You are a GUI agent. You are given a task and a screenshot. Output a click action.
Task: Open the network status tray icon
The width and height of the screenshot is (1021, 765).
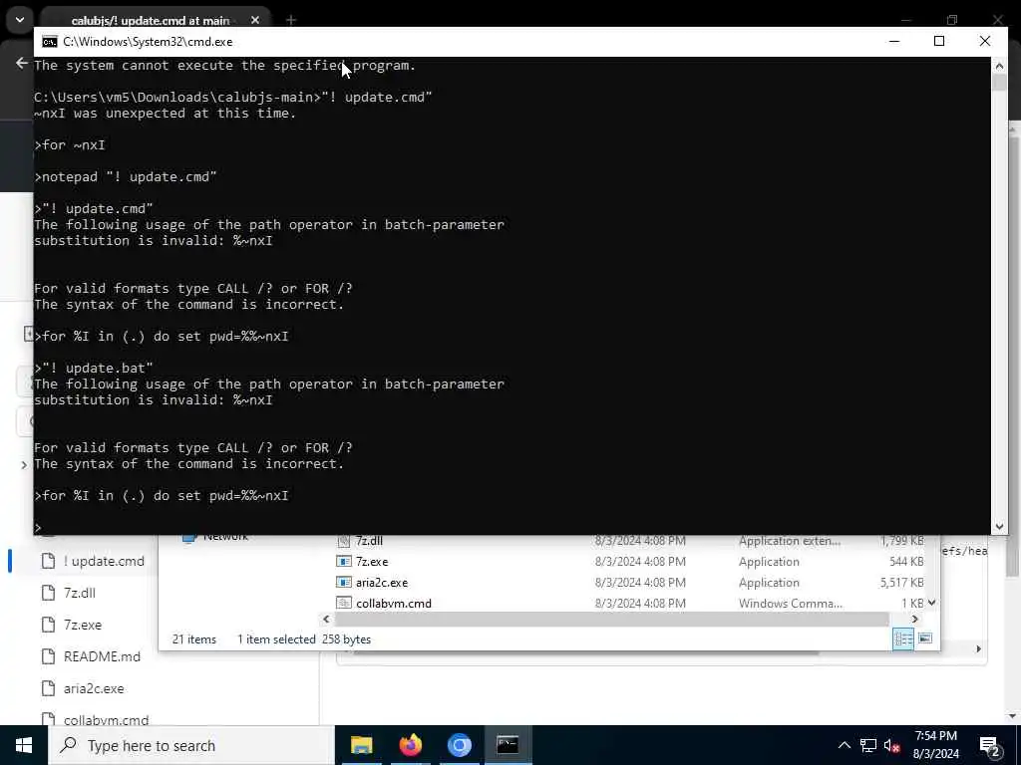coord(868,745)
